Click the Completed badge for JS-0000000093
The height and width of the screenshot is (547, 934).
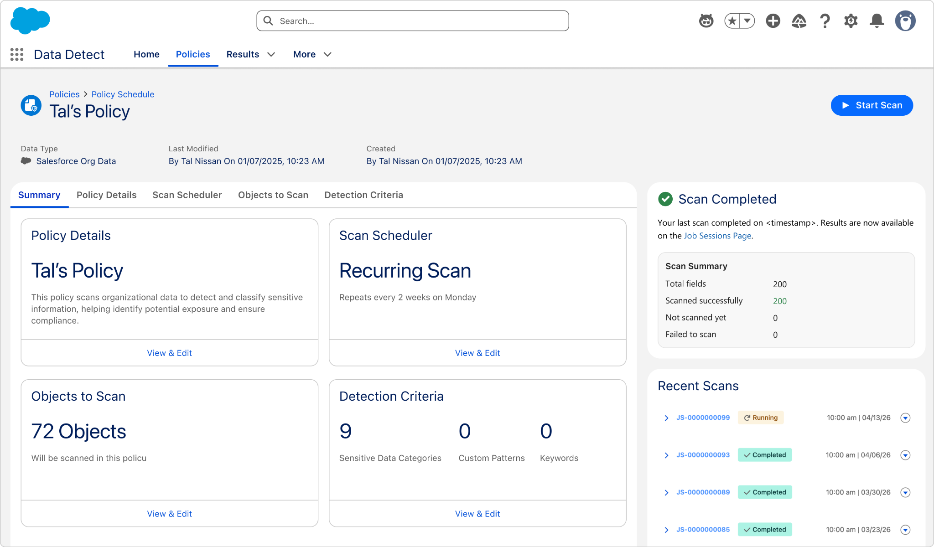click(x=765, y=455)
